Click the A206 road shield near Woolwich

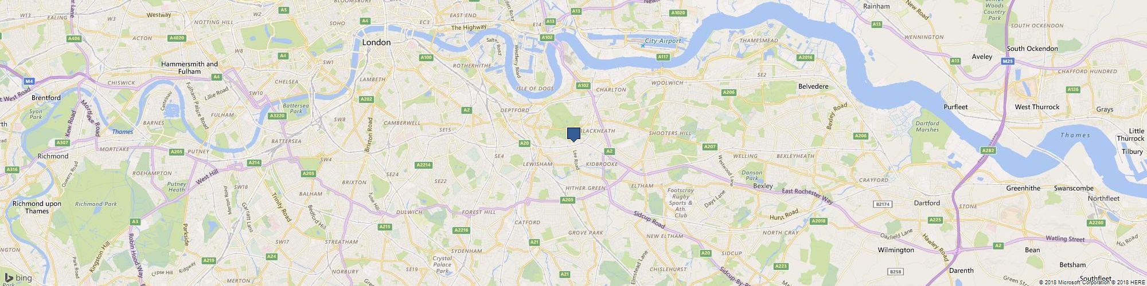[x=728, y=92]
